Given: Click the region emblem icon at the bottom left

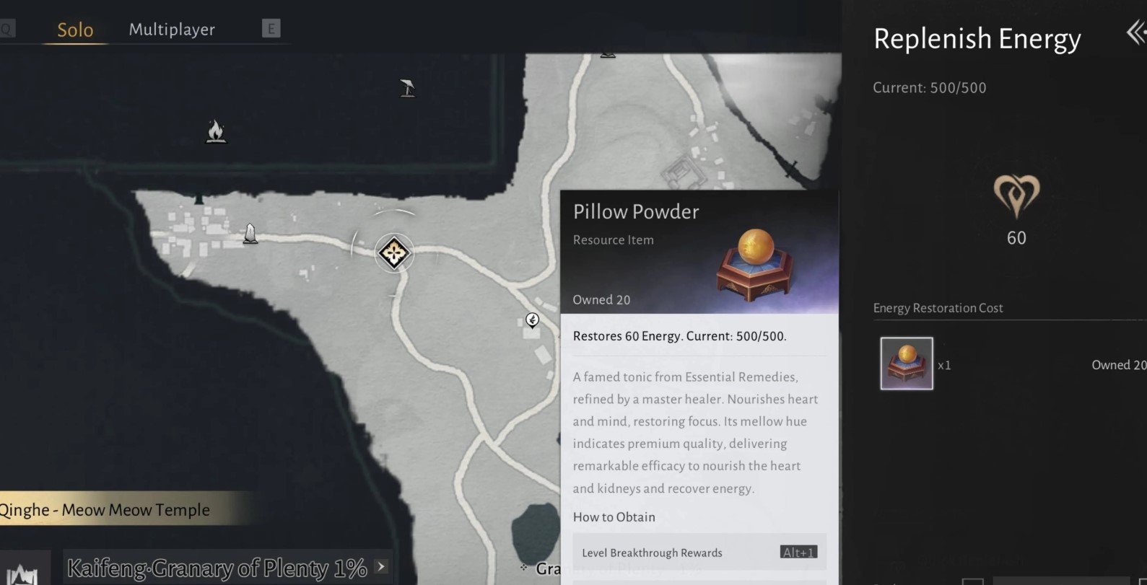Looking at the screenshot, I should tap(23, 571).
